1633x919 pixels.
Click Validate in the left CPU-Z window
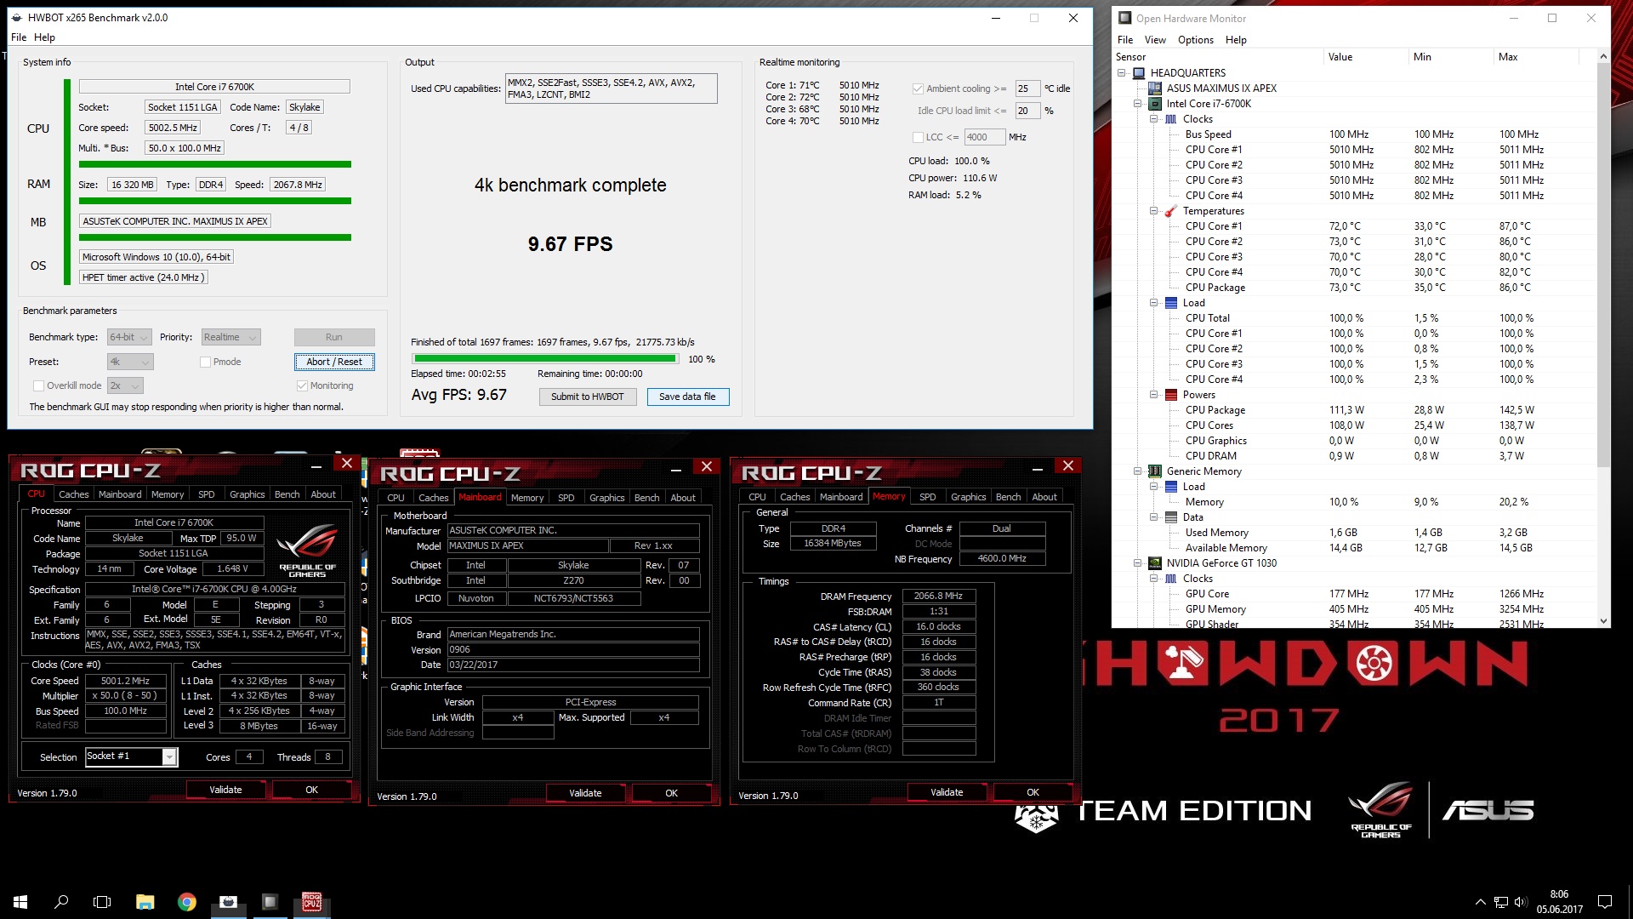225,790
